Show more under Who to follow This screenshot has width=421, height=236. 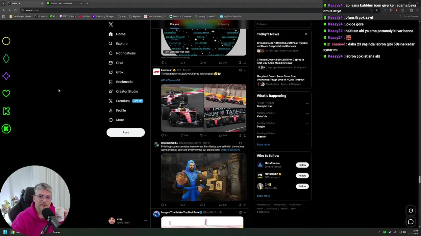coord(263,196)
